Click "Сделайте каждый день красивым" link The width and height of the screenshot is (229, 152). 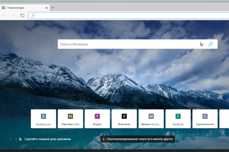(x=47, y=139)
